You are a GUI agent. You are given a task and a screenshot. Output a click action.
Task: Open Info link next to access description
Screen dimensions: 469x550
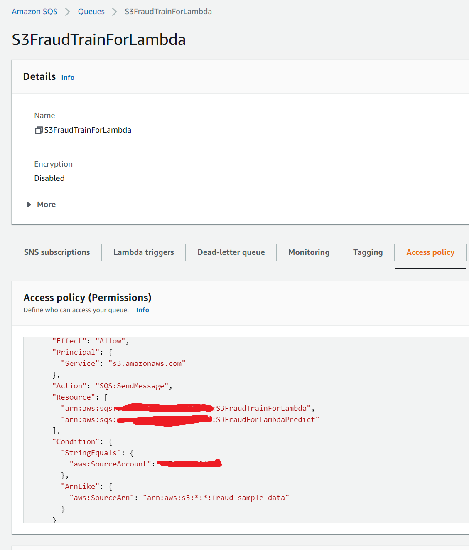142,310
